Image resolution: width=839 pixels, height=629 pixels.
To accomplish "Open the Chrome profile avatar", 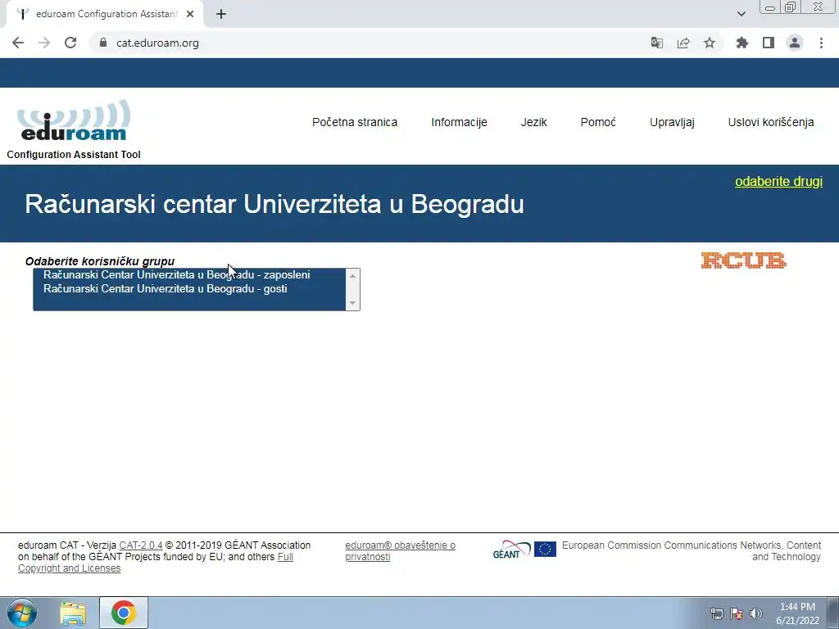I will 795,43.
